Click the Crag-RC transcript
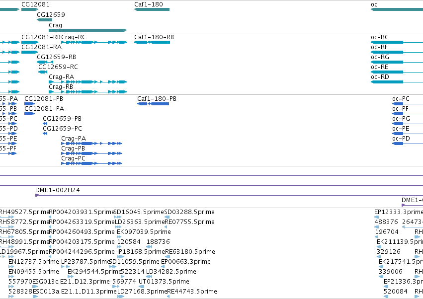 (94, 42)
